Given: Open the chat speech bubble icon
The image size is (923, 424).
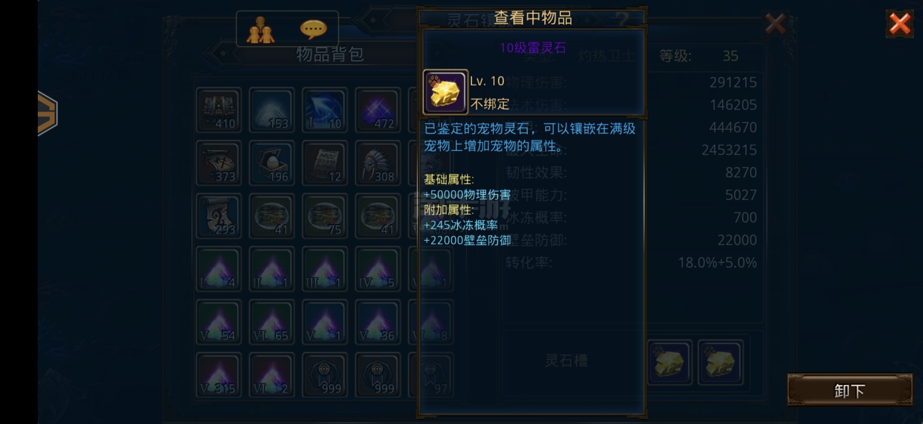Looking at the screenshot, I should (313, 29).
